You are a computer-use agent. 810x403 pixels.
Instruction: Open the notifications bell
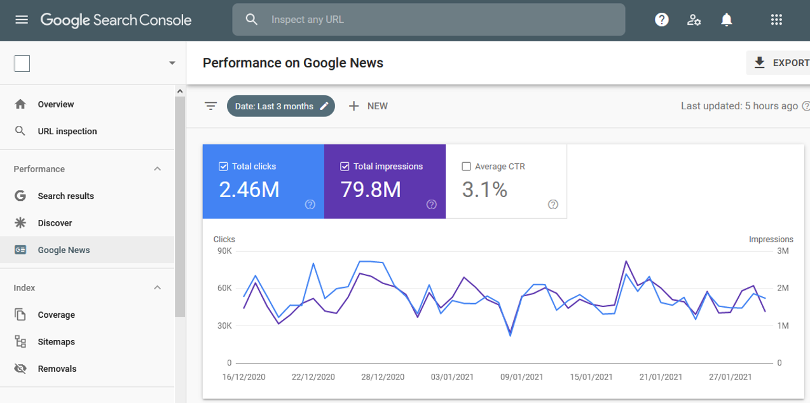pyautogui.click(x=727, y=20)
